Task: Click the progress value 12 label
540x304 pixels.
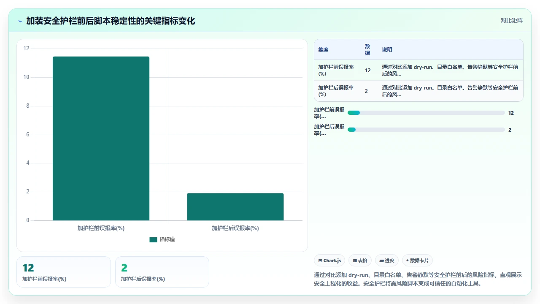Action: (511, 113)
